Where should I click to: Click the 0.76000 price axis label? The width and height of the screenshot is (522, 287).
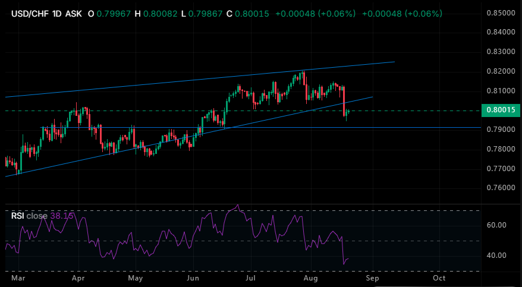(x=501, y=188)
